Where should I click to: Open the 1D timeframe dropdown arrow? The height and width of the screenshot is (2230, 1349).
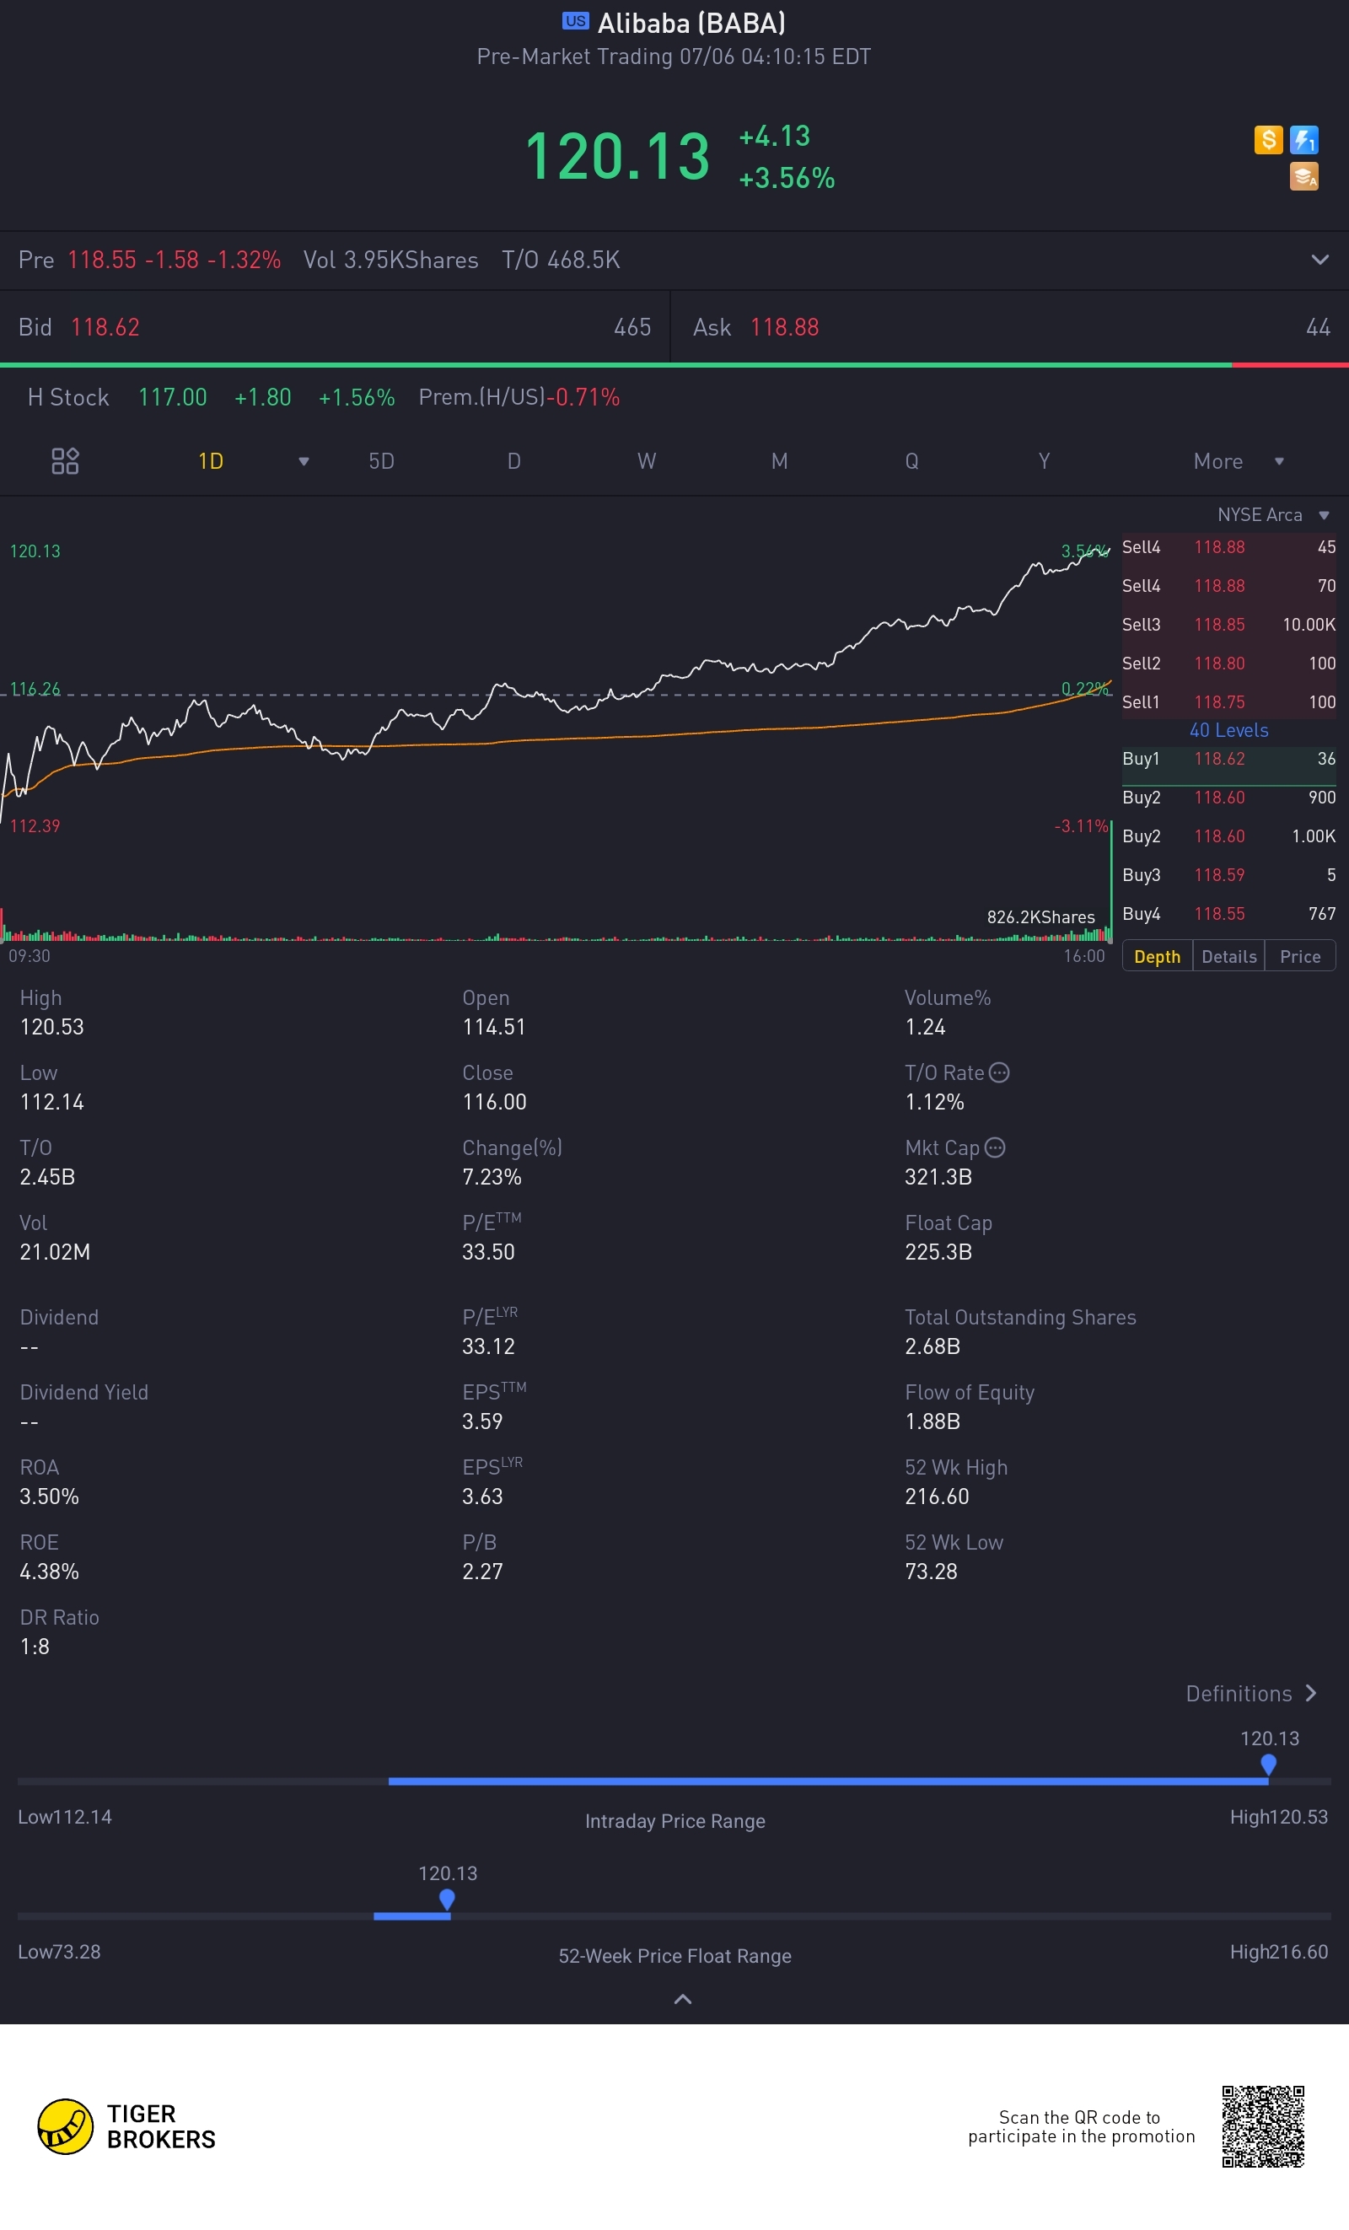click(x=304, y=461)
